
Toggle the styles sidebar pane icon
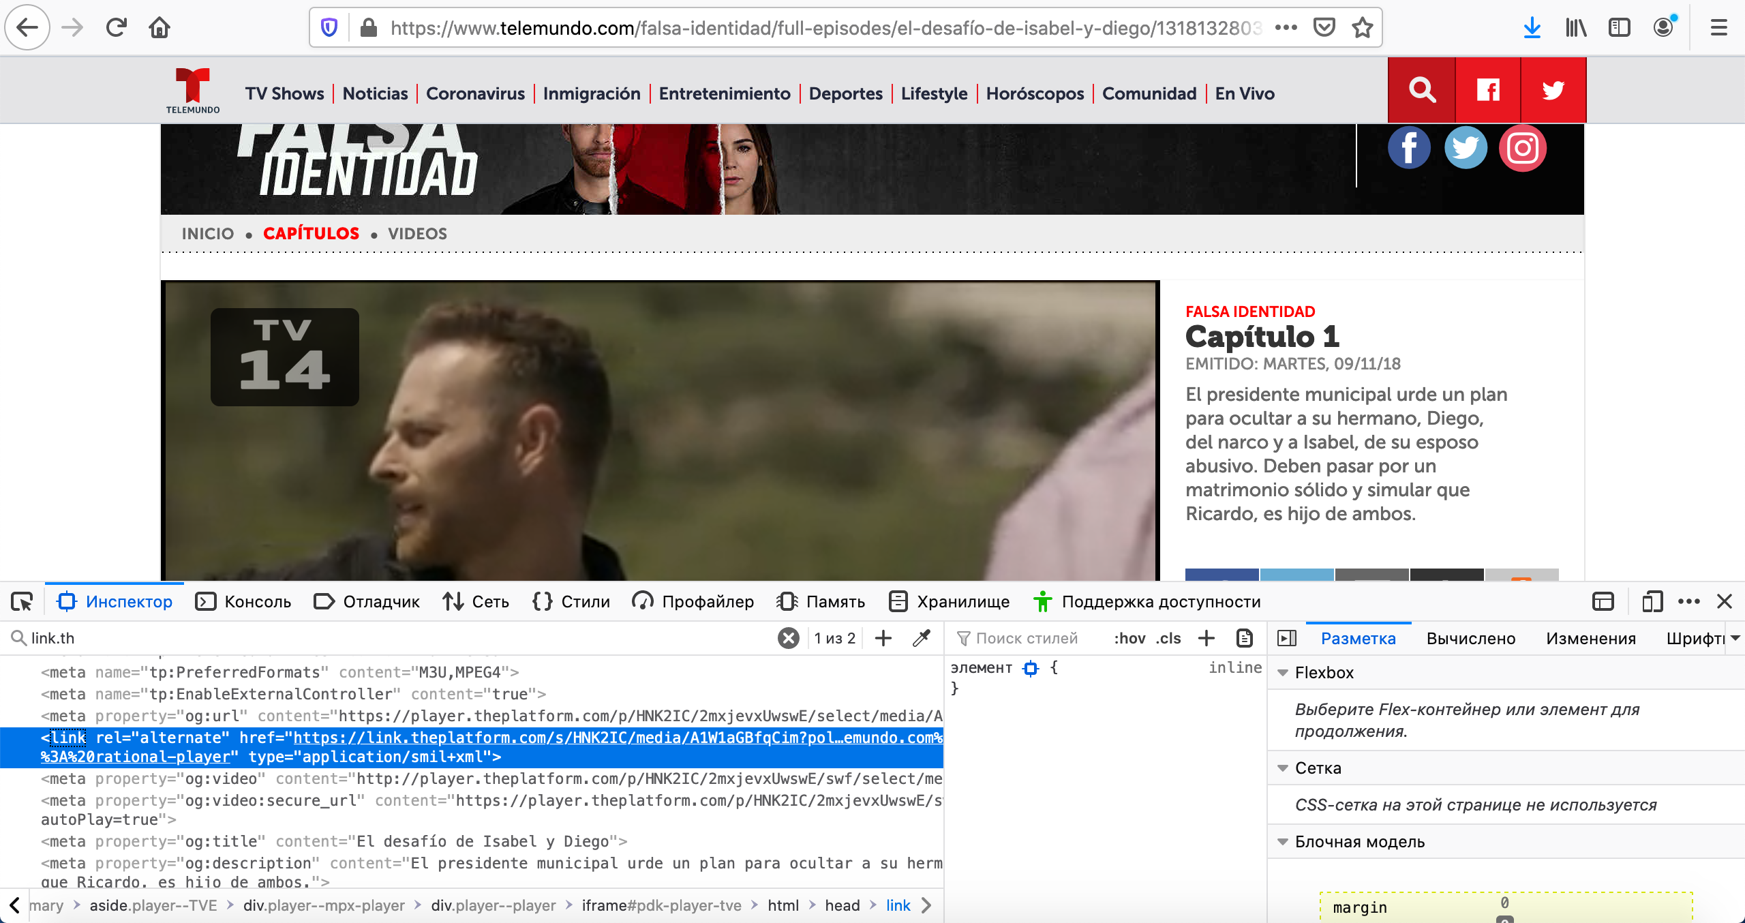point(1287,638)
